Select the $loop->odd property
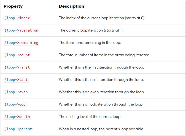 point(15,104)
